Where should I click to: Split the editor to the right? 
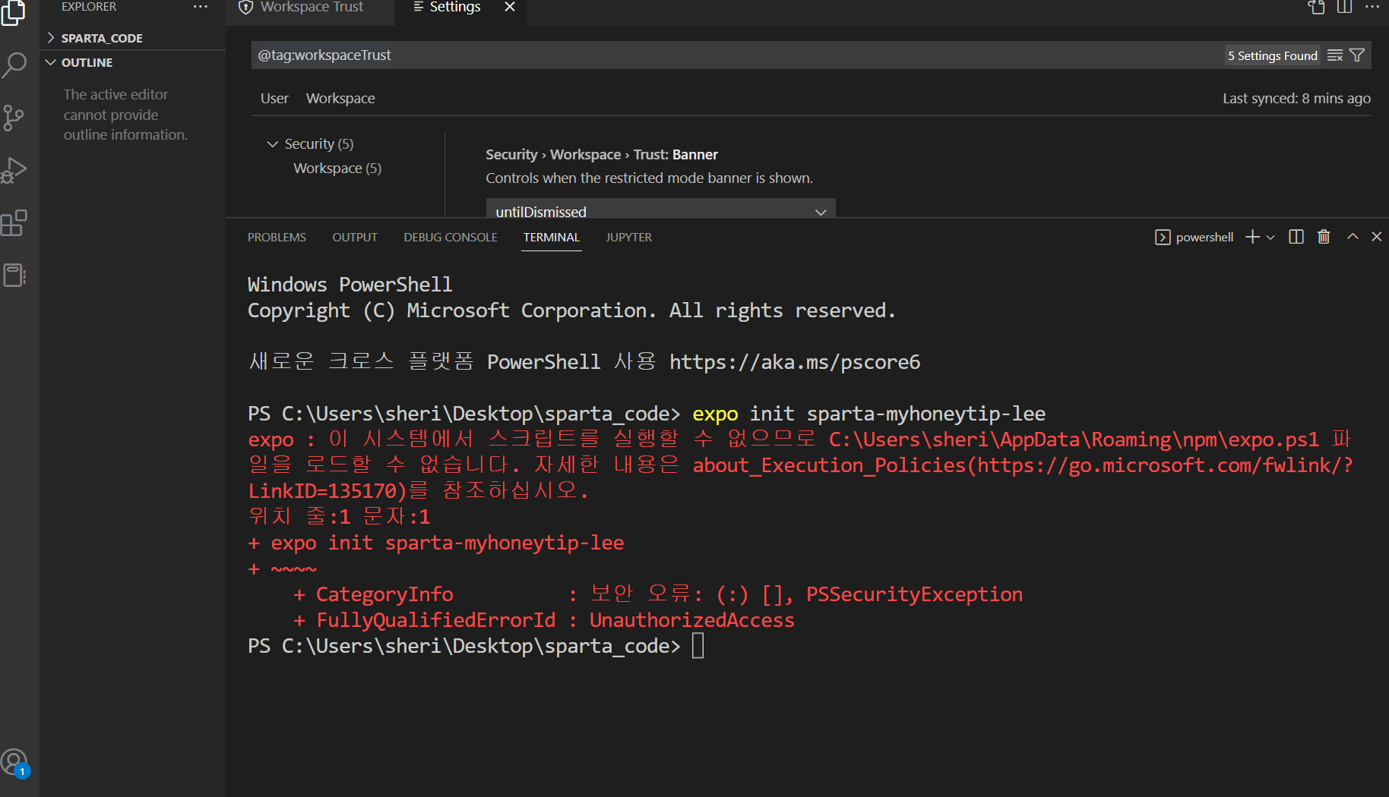click(x=1344, y=7)
